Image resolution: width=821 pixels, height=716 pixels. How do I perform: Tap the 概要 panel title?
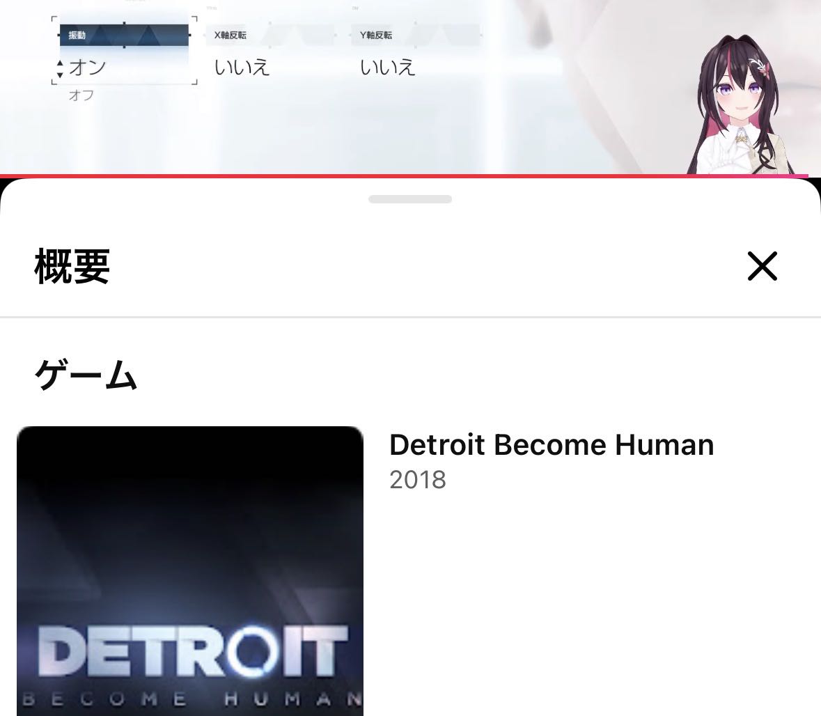point(72,266)
